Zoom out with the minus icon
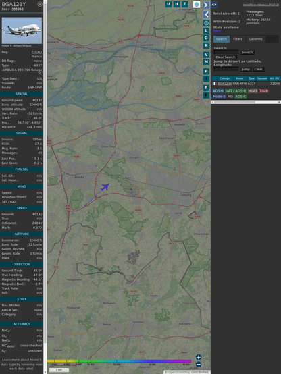The height and width of the screenshot is (374, 281). pyautogui.click(x=199, y=365)
